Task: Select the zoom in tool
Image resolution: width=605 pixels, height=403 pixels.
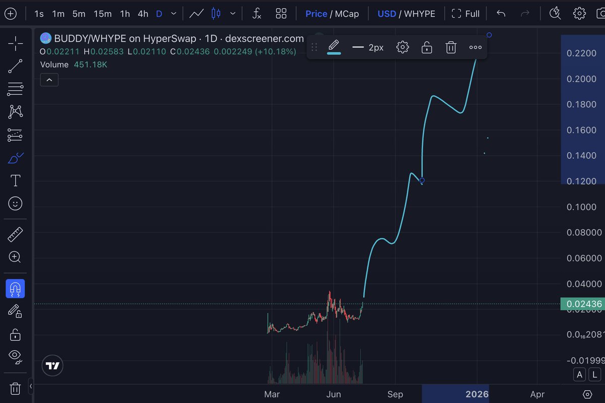Action: [x=16, y=257]
